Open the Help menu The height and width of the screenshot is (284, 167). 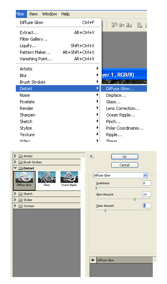pos(65,14)
